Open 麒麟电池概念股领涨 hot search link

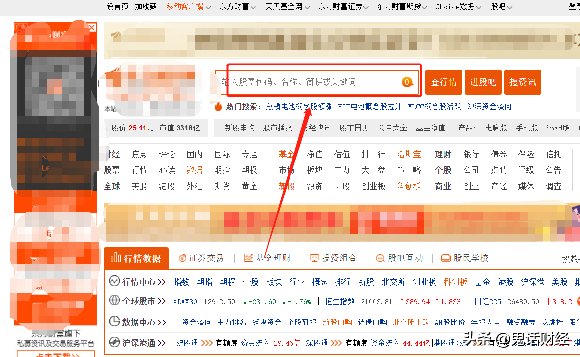click(x=299, y=107)
